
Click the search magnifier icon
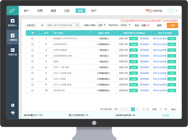(x=77, y=25)
